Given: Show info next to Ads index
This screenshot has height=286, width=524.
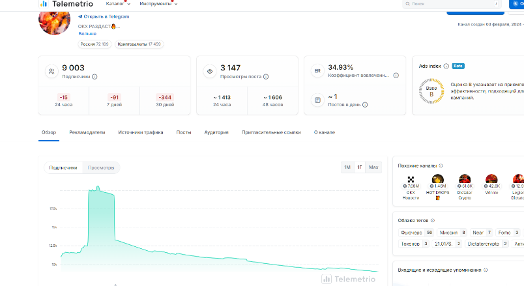Looking at the screenshot, I should pyautogui.click(x=446, y=66).
